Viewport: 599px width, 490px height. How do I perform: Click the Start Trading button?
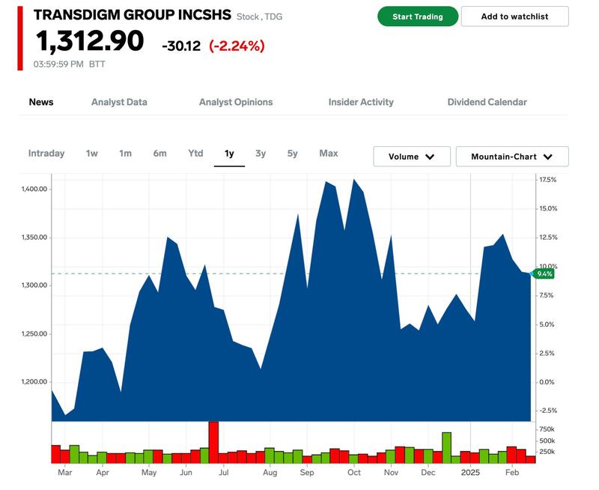(418, 16)
